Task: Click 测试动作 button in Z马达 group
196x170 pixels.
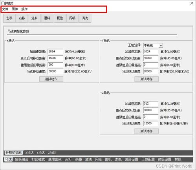Action: pyautogui.click(x=147, y=131)
